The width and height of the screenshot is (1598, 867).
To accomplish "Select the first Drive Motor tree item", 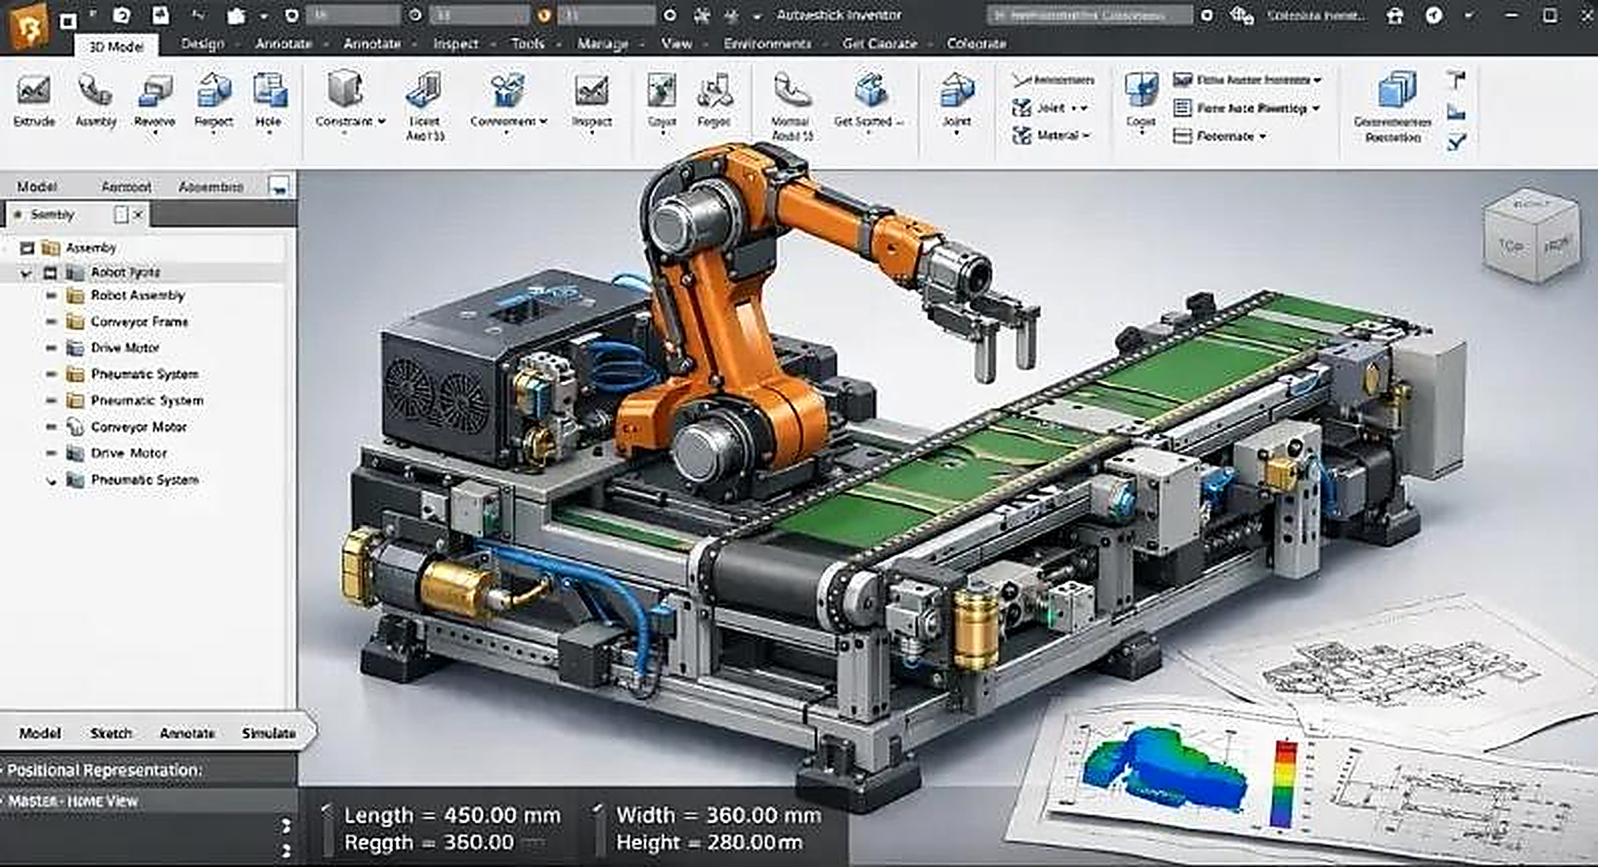I will 124,348.
